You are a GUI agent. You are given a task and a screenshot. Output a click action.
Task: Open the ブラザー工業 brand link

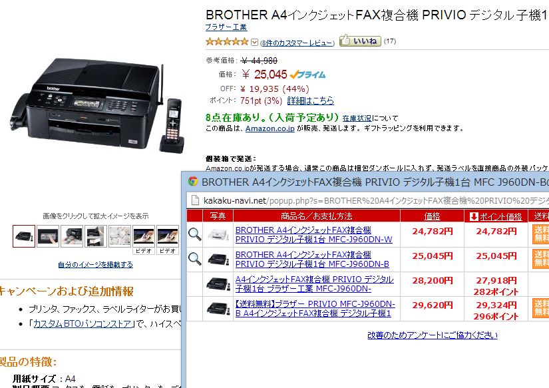[226, 27]
